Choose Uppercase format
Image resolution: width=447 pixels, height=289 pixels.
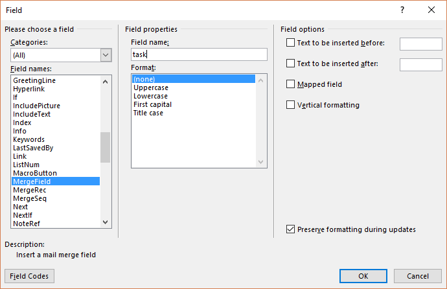click(x=151, y=87)
